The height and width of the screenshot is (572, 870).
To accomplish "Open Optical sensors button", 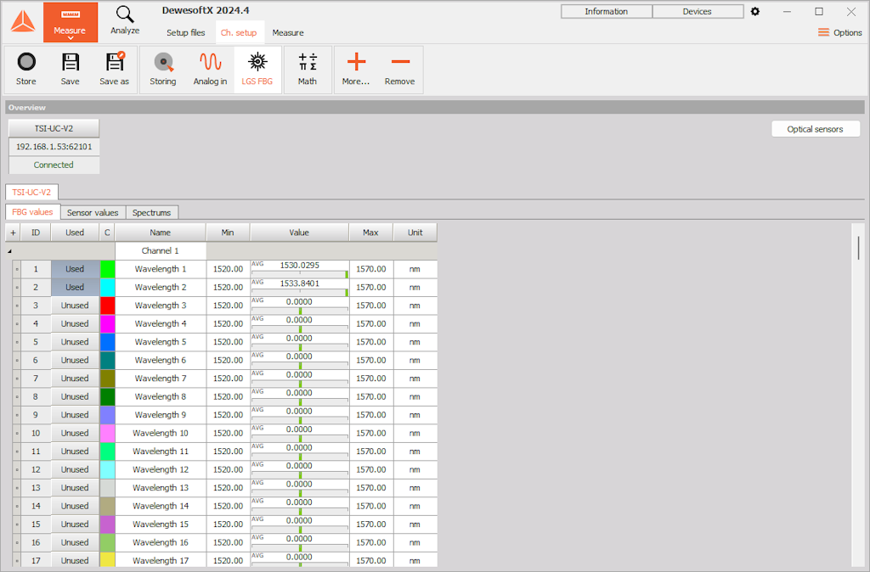I will (x=815, y=129).
